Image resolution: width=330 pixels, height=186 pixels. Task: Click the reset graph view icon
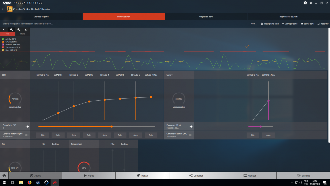pos(26,29)
